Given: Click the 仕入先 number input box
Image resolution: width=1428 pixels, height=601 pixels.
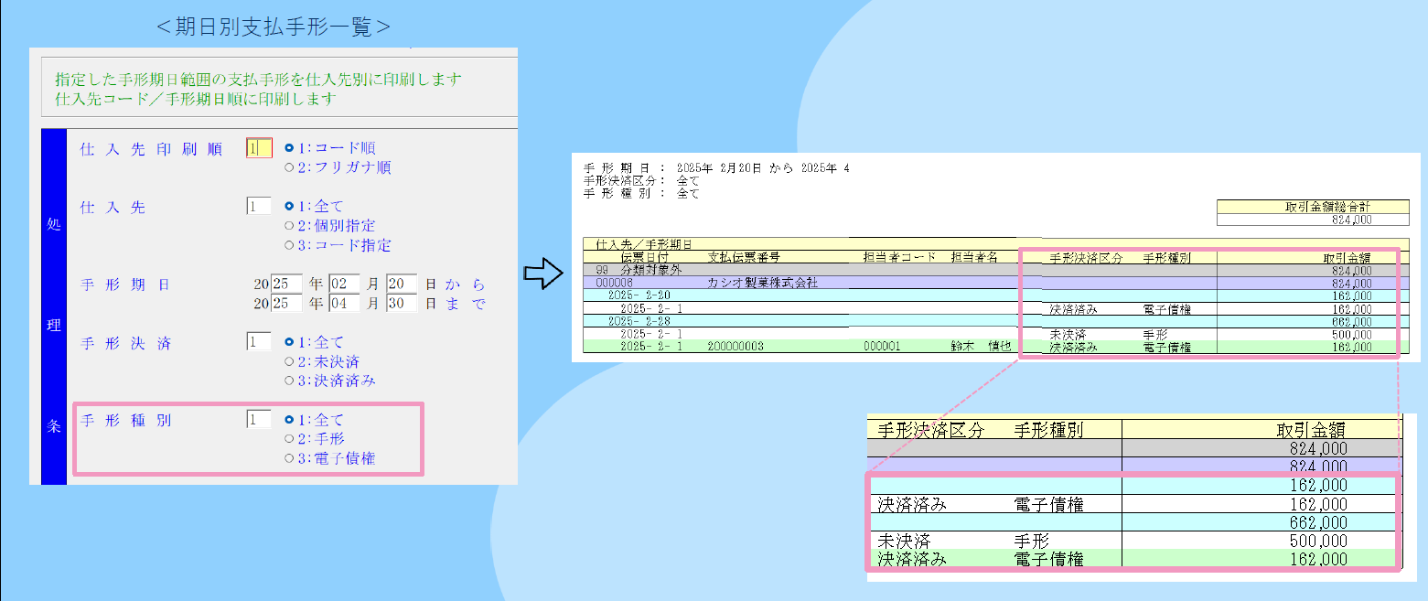Looking at the screenshot, I should click(x=259, y=207).
